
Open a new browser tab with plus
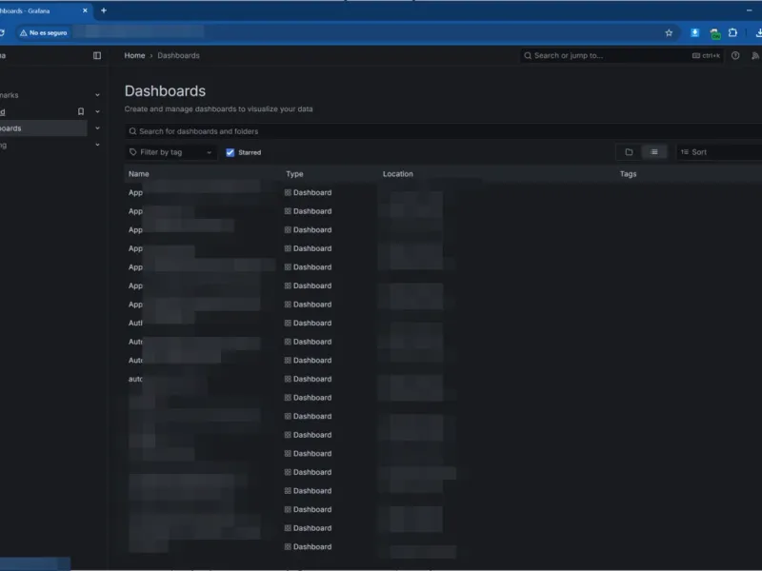tap(104, 10)
